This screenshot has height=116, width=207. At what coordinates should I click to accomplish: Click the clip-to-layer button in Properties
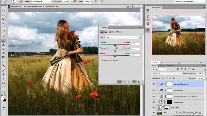coord(119,82)
